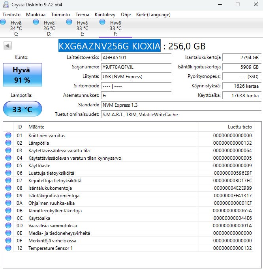This screenshot has width=263, height=270.
Task: Click status orb for Temperature Sensor 1 row
Action: click(8, 248)
